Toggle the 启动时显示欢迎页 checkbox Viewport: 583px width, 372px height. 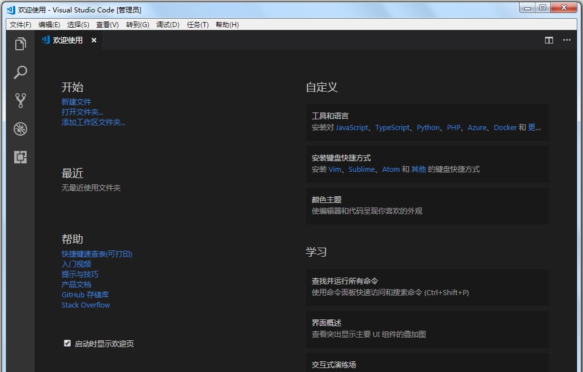(67, 343)
